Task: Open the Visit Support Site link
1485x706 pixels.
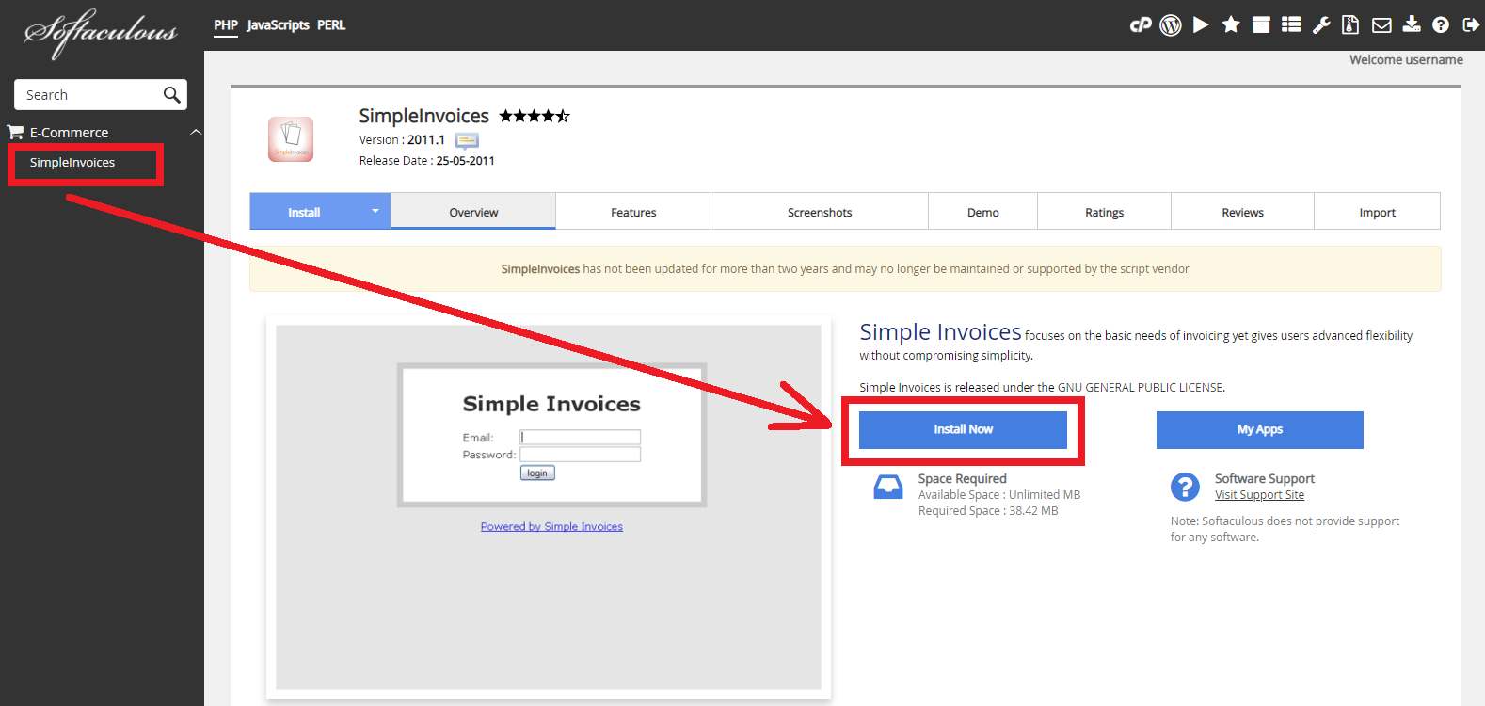Action: click(x=1259, y=495)
